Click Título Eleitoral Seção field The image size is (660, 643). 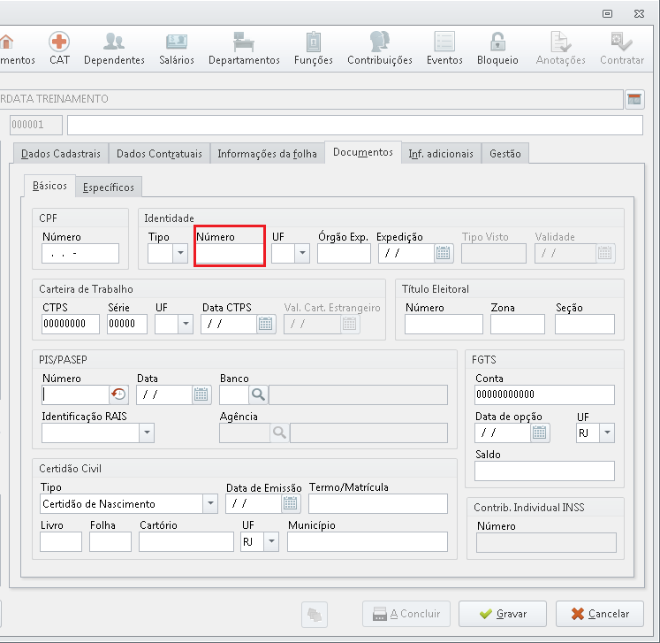[x=585, y=324]
